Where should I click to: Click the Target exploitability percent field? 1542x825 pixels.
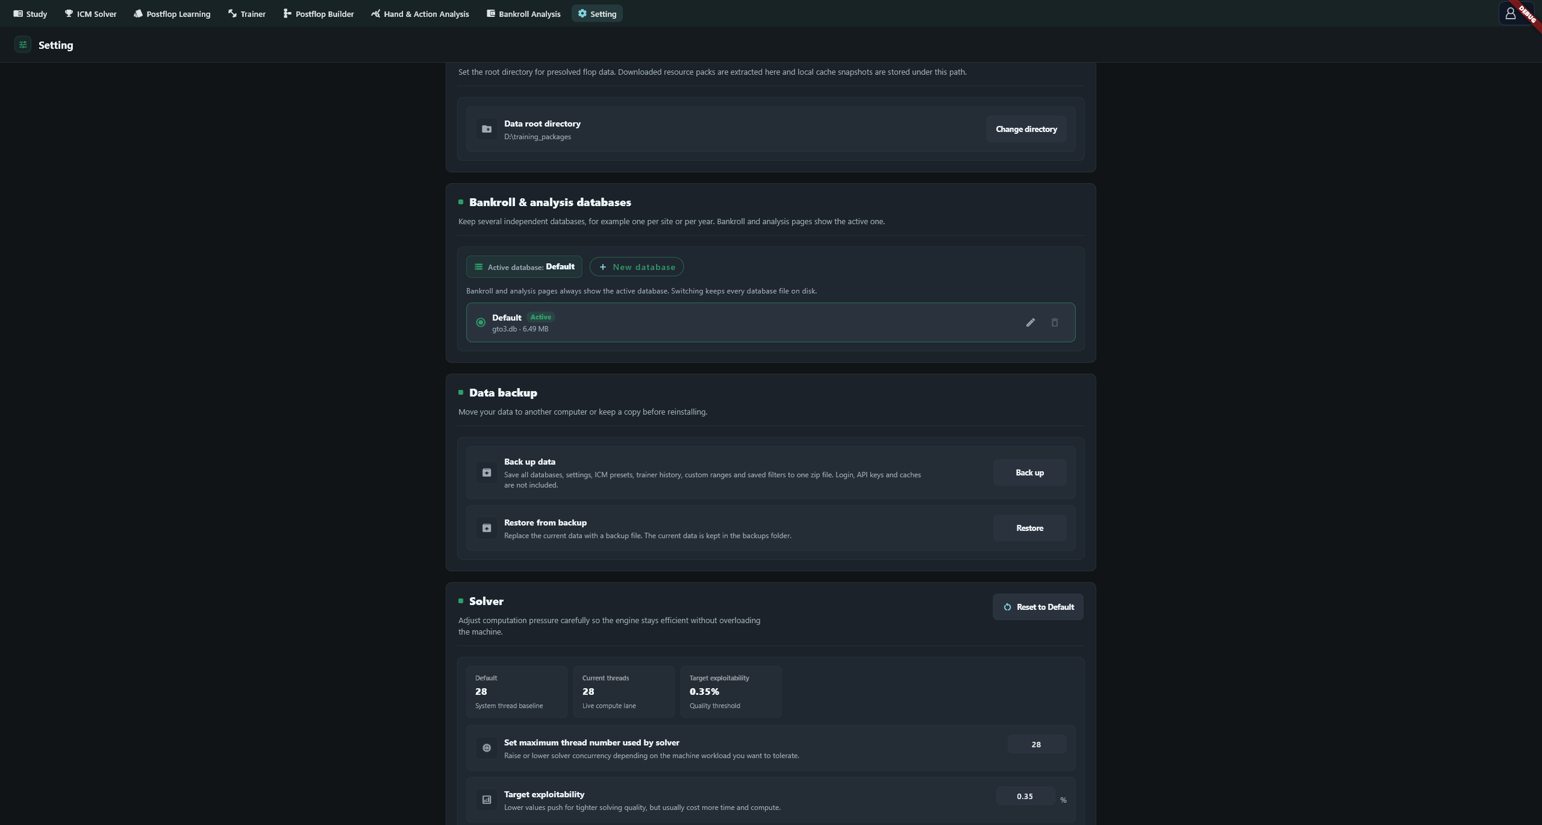[1025, 796]
